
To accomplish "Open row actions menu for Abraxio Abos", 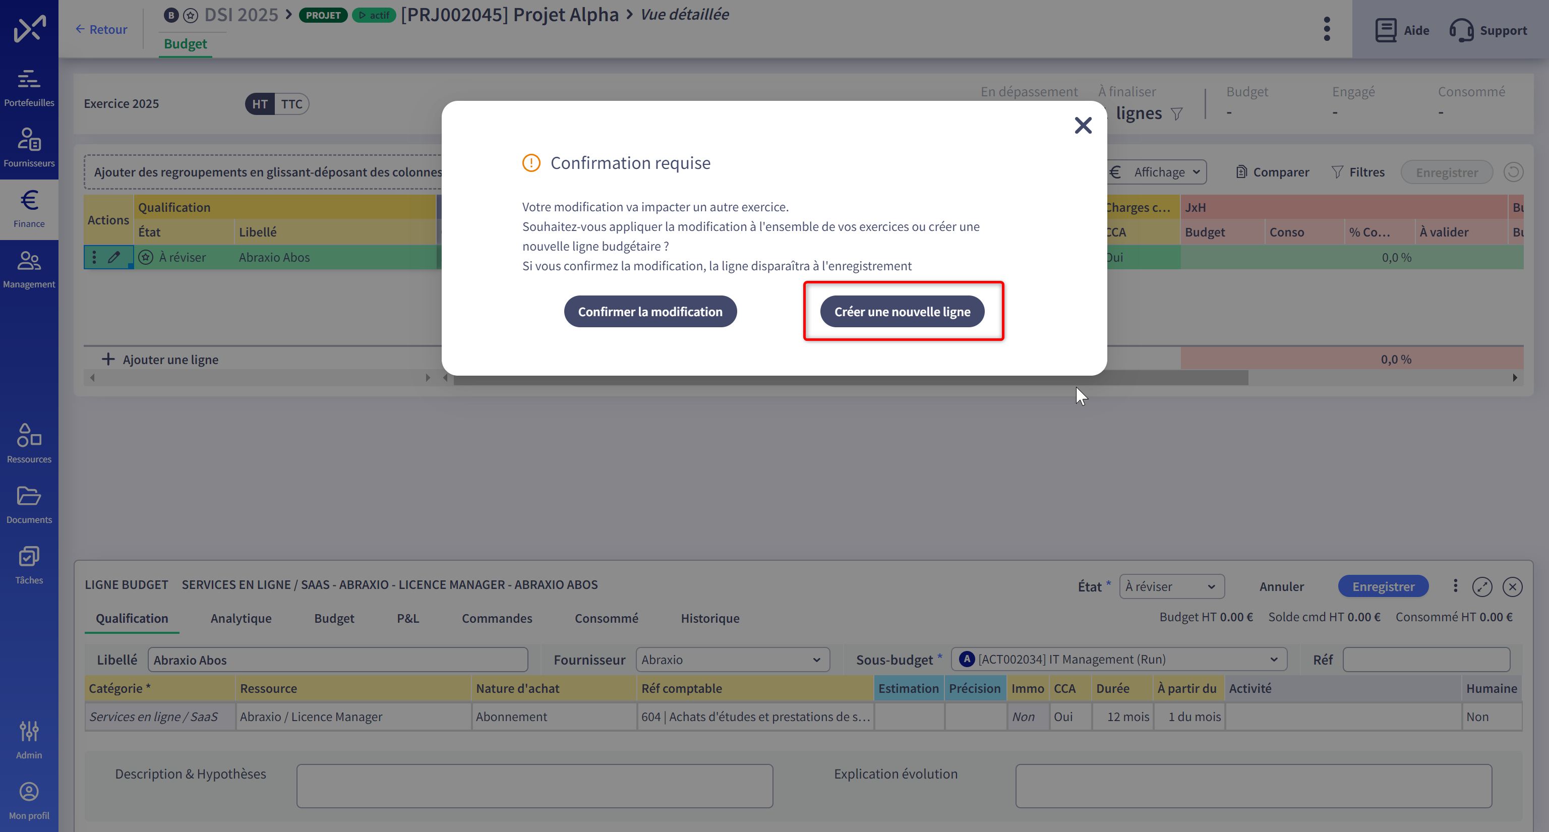I will (x=94, y=257).
